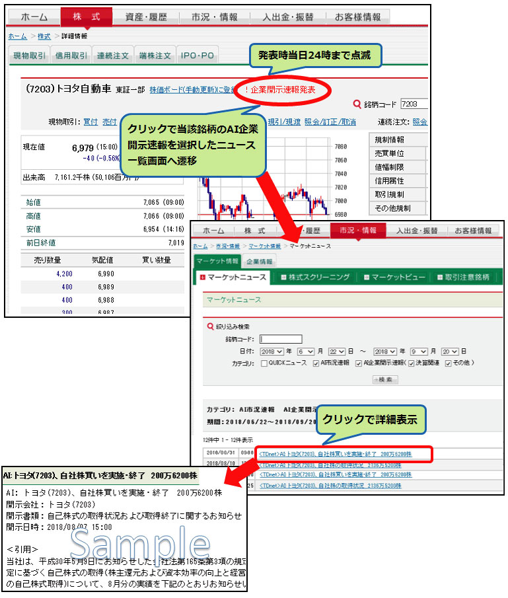This screenshot has width=508, height=598.
Task: Enable the QUICKニュース category checkbox
Action: point(264,363)
